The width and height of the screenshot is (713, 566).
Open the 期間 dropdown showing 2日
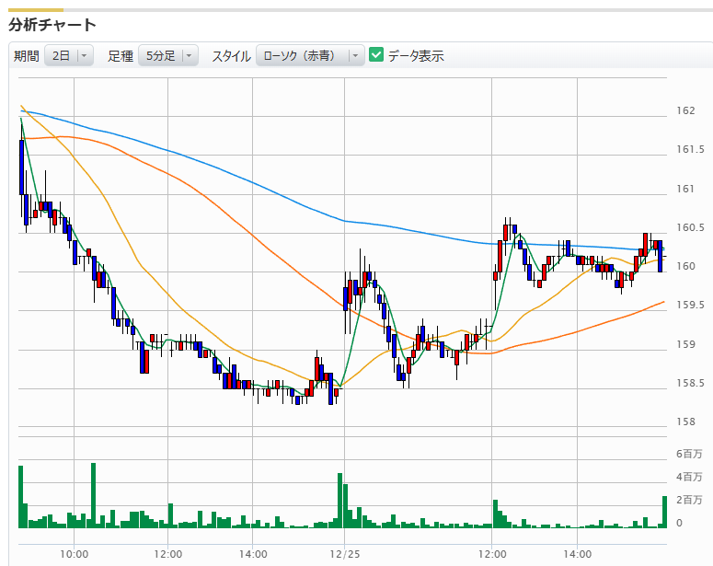point(69,56)
